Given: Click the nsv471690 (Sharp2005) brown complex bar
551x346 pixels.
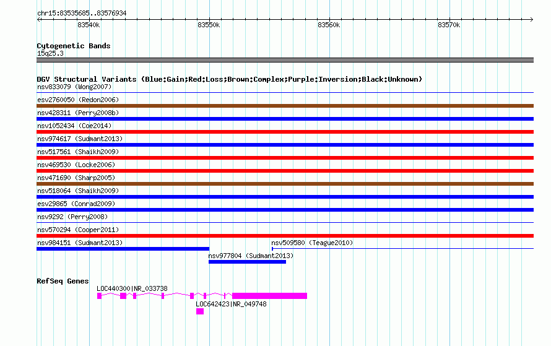Looking at the screenshot, I should tap(285, 184).
